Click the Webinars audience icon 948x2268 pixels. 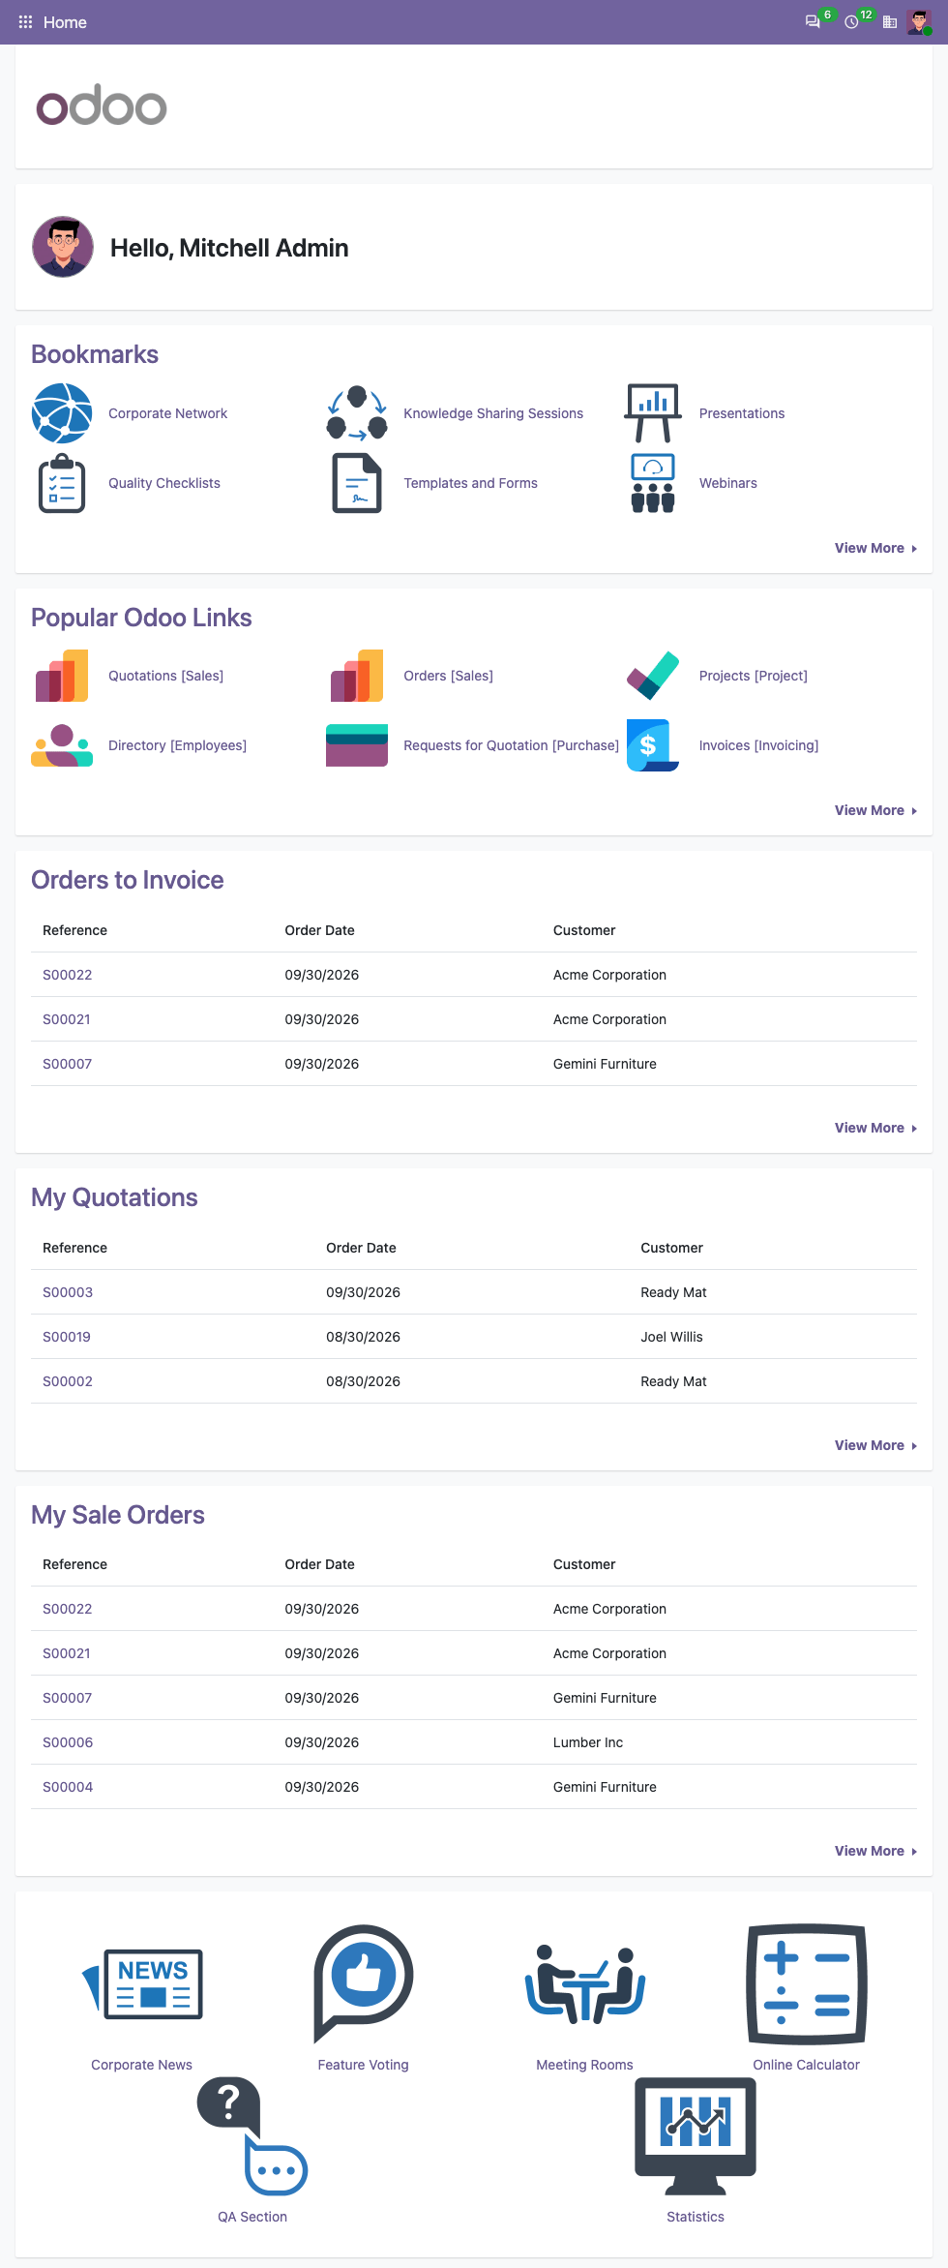pyautogui.click(x=653, y=483)
